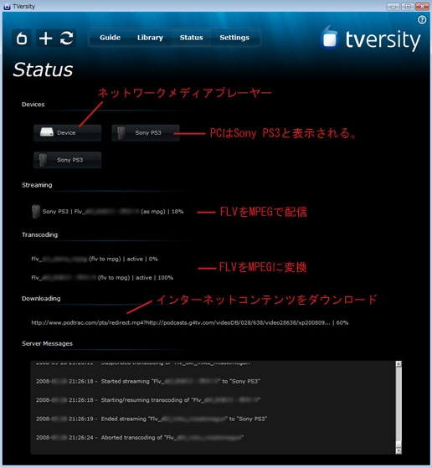The width and height of the screenshot is (432, 468).
Task: Click transcoding entry at active 0%
Action: pos(95,259)
